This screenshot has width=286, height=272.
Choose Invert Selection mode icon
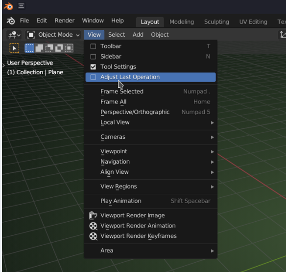pos(59,48)
